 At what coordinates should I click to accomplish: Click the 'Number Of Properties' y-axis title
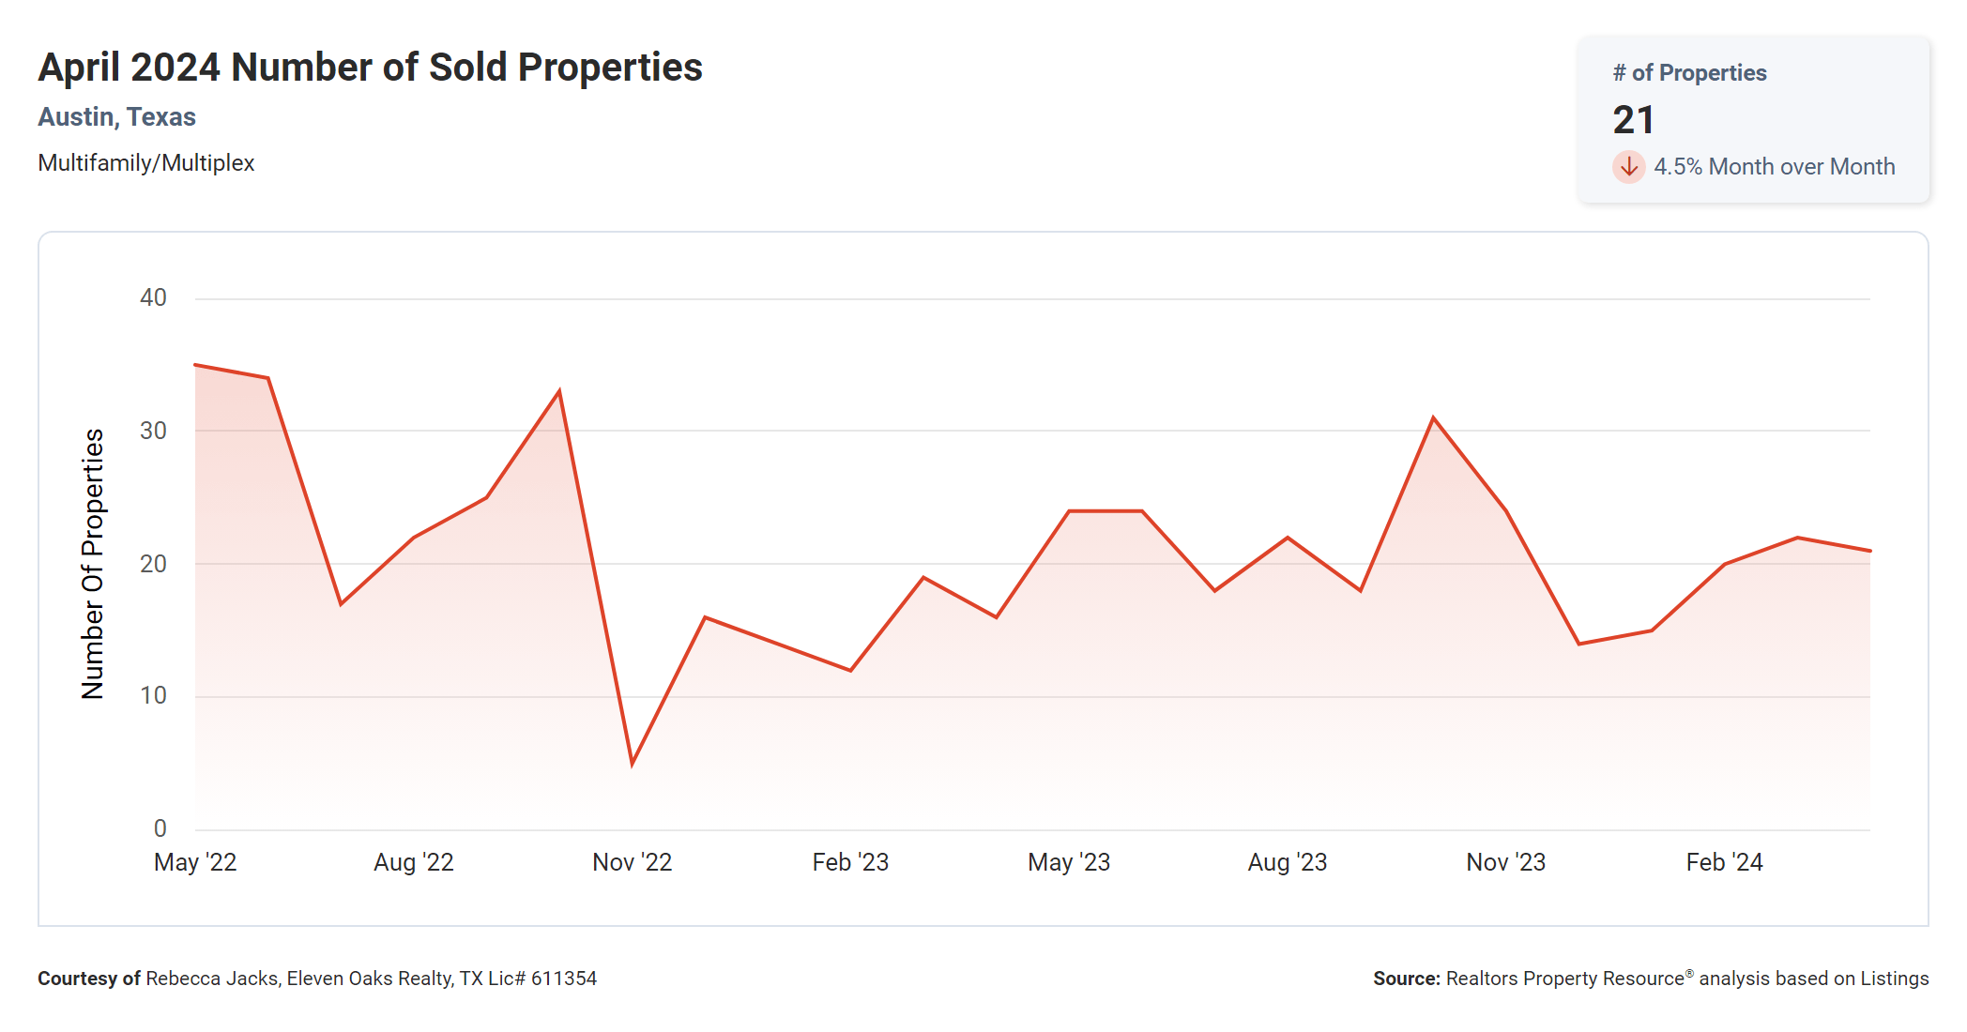click(93, 564)
